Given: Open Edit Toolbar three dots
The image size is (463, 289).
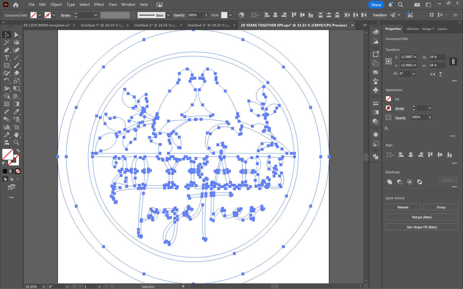Looking at the screenshot, I should [x=11, y=197].
